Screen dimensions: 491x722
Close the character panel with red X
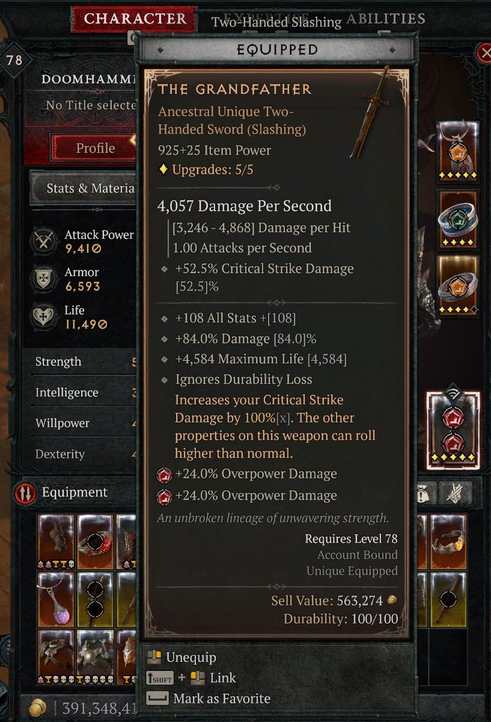tap(484, 53)
